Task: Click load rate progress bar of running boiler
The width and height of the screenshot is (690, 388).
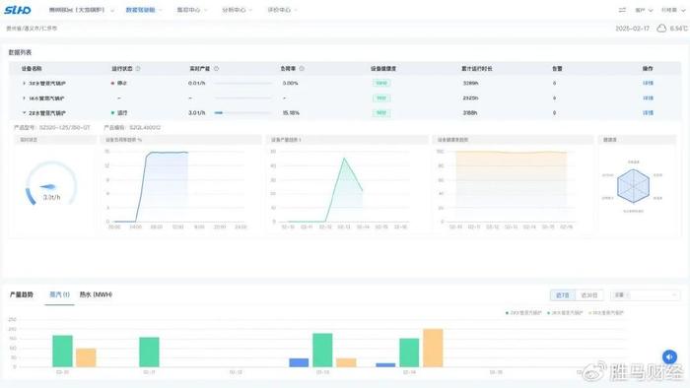Action: 242,113
